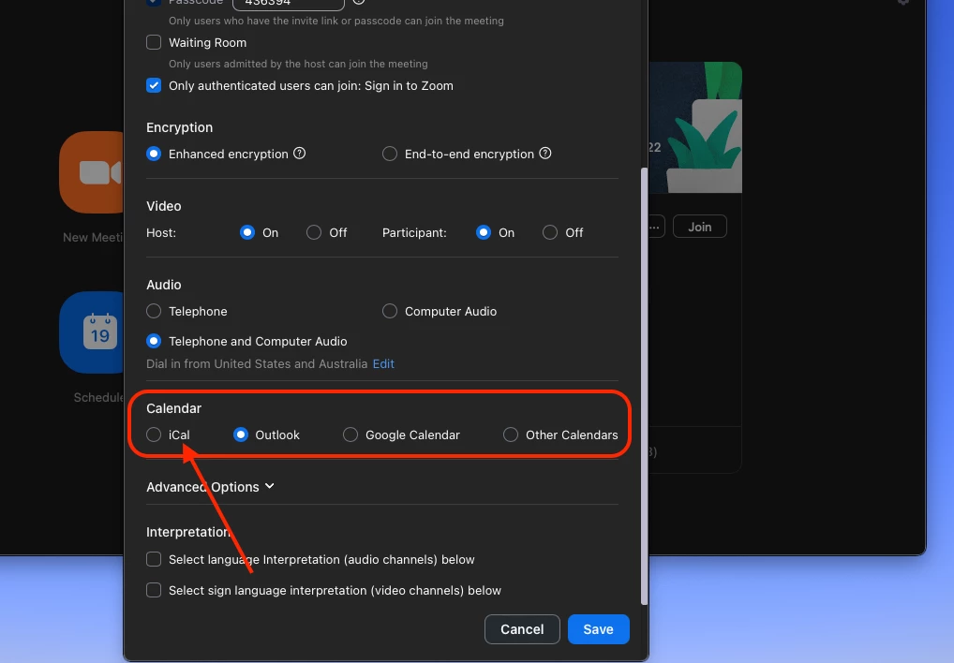Click 'Dial in from United States and Australia' text
This screenshot has height=663, width=954.
(x=257, y=363)
